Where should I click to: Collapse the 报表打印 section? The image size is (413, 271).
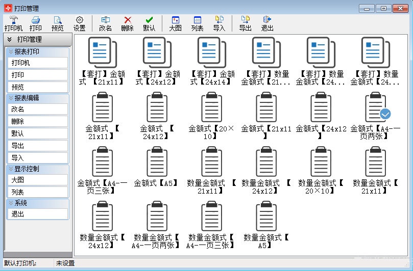(x=11, y=51)
